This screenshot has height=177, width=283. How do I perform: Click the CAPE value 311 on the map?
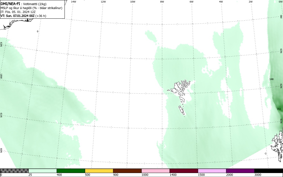[279, 109]
